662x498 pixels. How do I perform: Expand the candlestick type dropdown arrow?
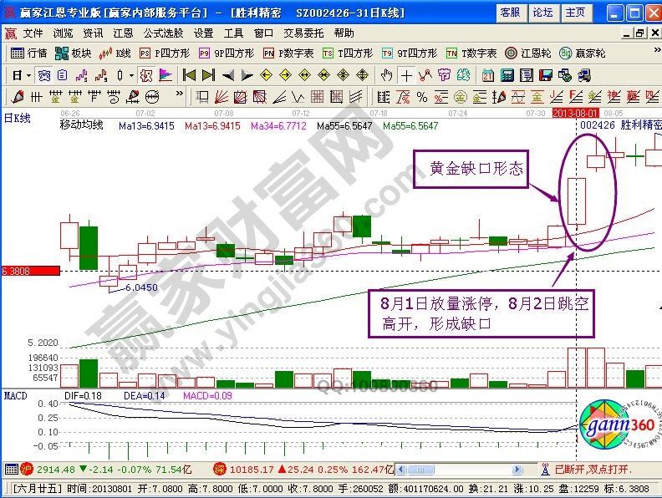point(131,75)
